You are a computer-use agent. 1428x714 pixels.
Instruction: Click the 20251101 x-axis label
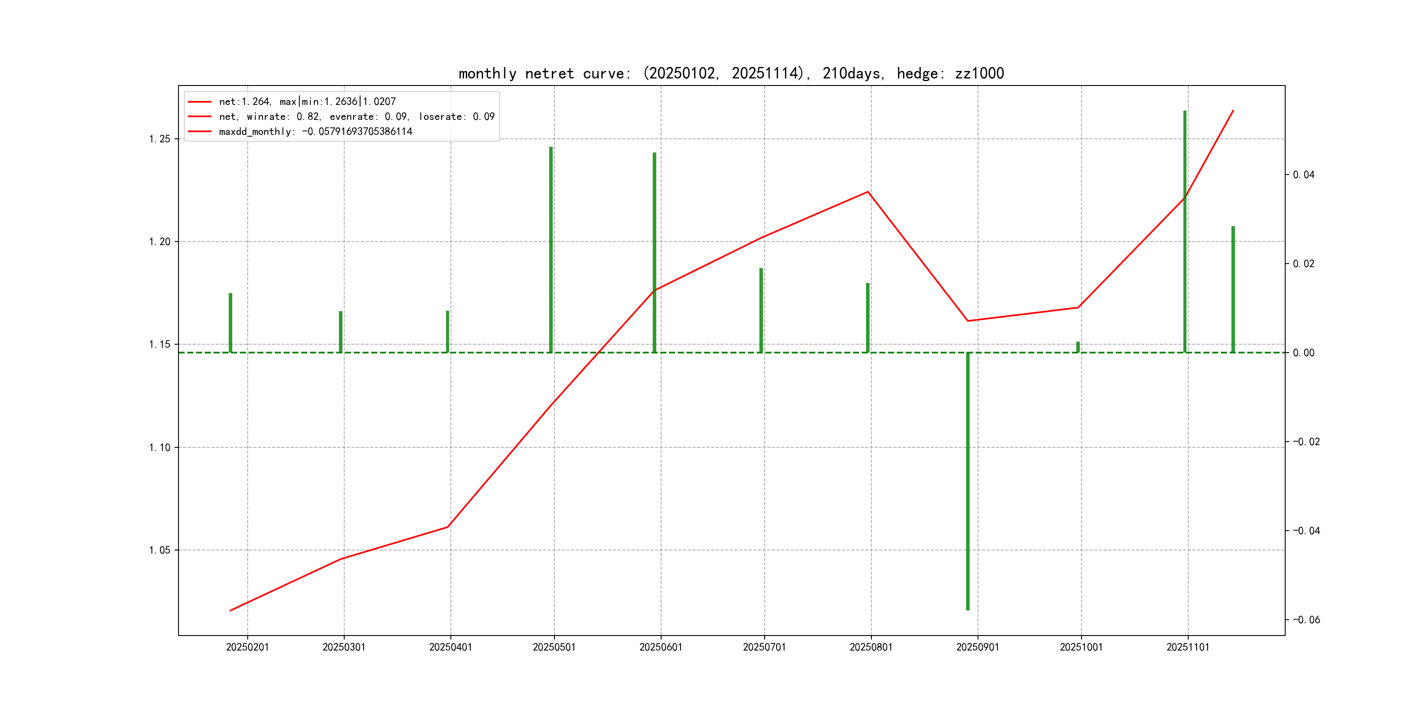(x=1187, y=647)
